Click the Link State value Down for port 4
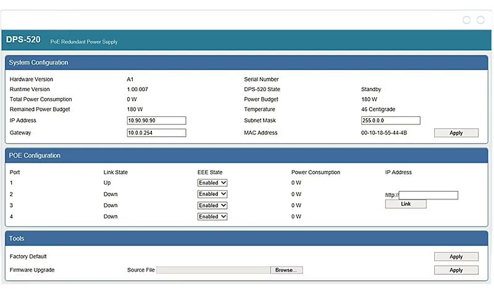 click(x=111, y=217)
